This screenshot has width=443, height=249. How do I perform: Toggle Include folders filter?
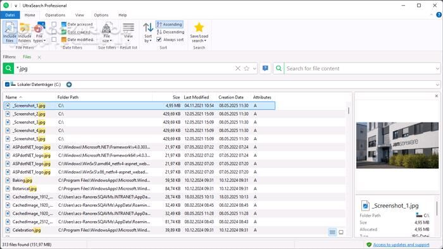click(x=25, y=32)
